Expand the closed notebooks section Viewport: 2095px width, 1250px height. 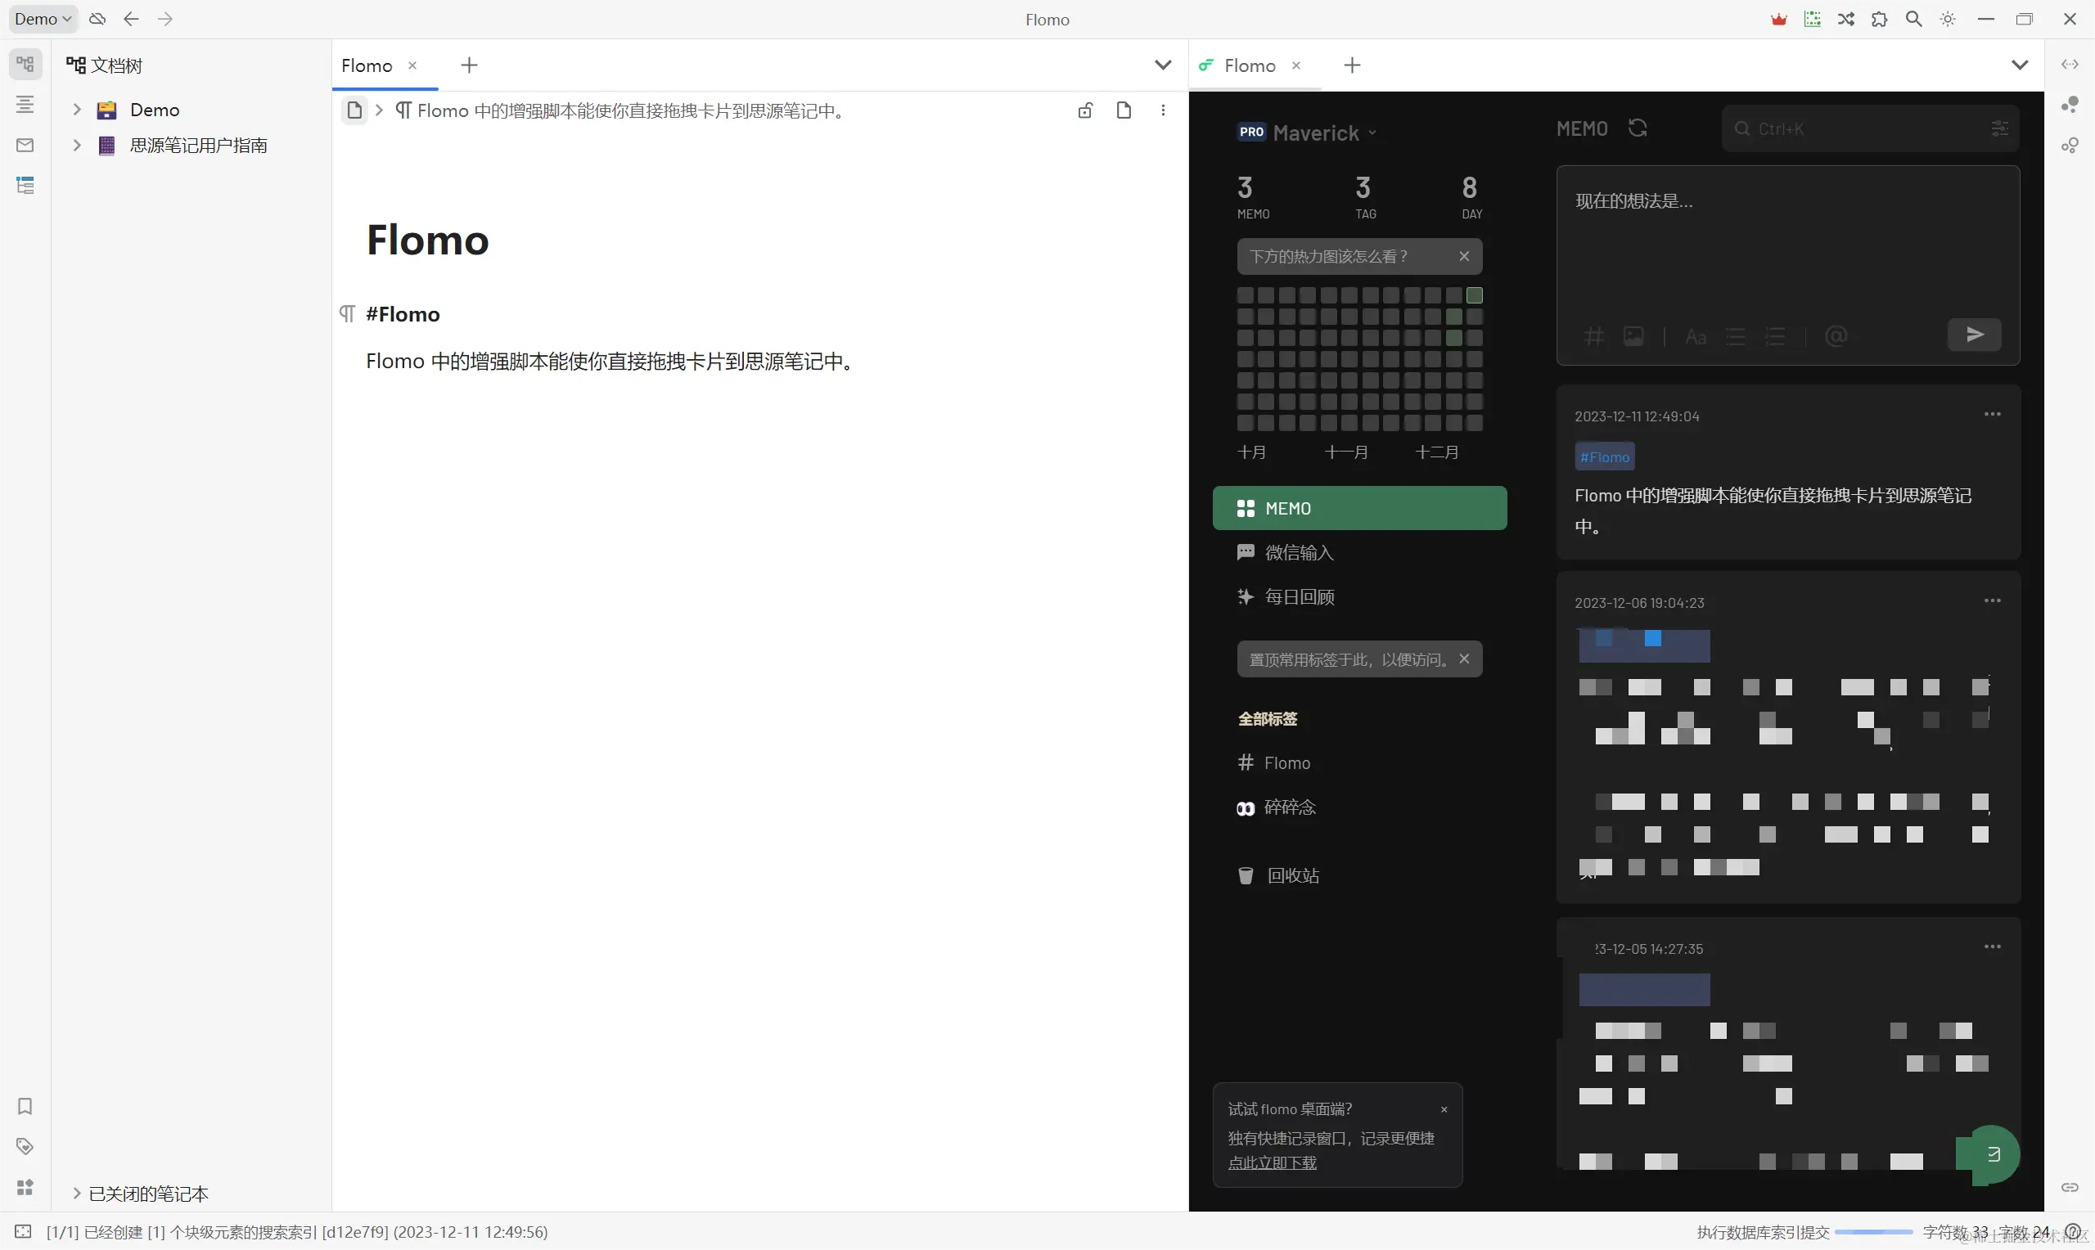click(x=77, y=1193)
